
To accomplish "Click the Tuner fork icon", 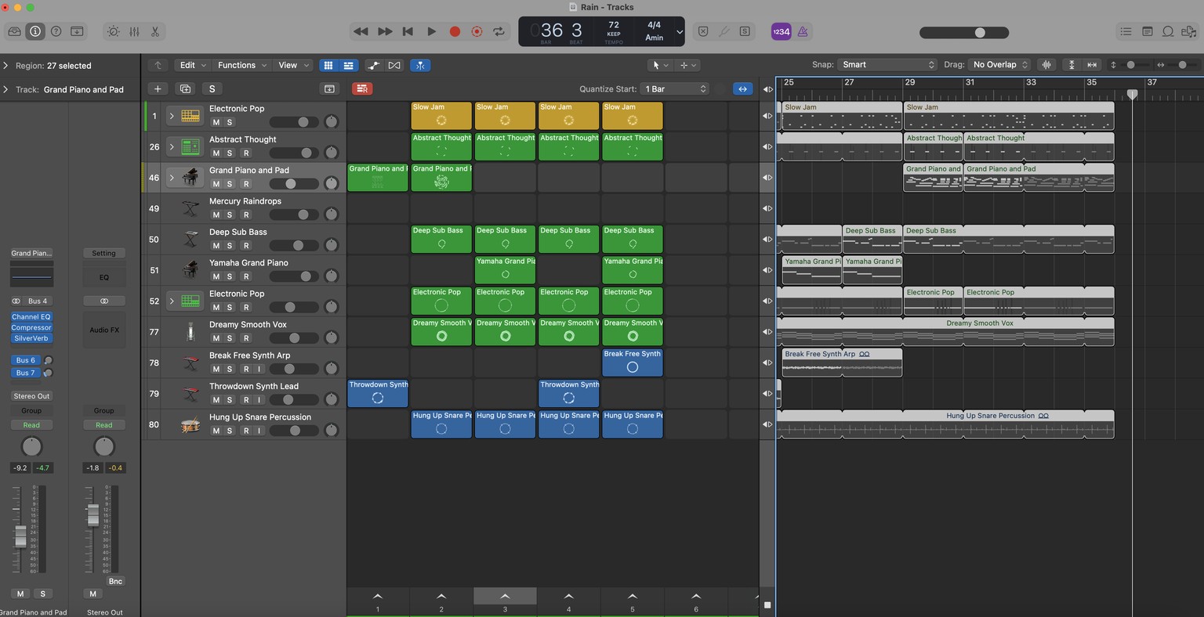I will pos(724,31).
